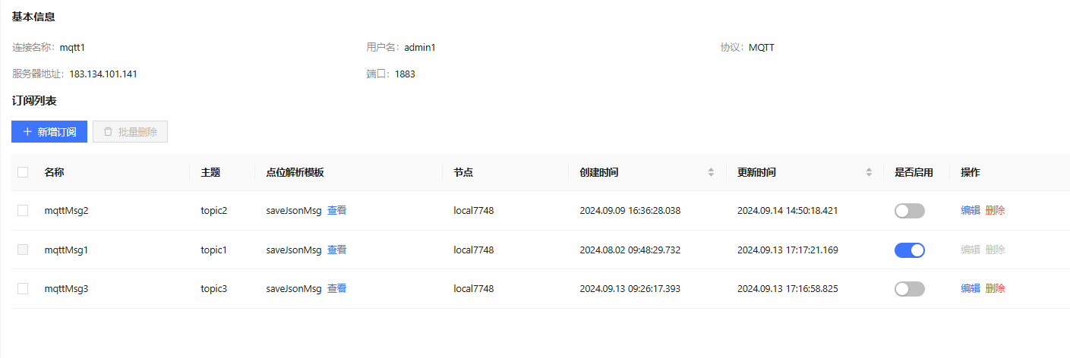Click the 订阅列表 section heading
The image size is (1070, 358).
coord(34,100)
